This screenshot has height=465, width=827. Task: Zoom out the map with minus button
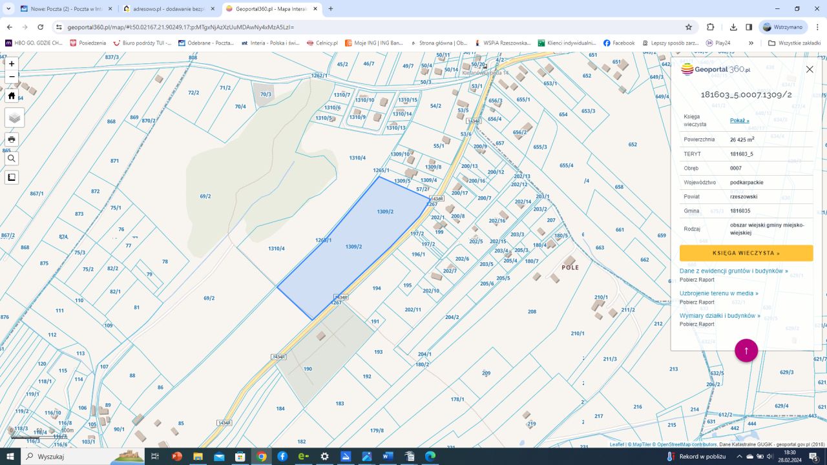pos(12,76)
